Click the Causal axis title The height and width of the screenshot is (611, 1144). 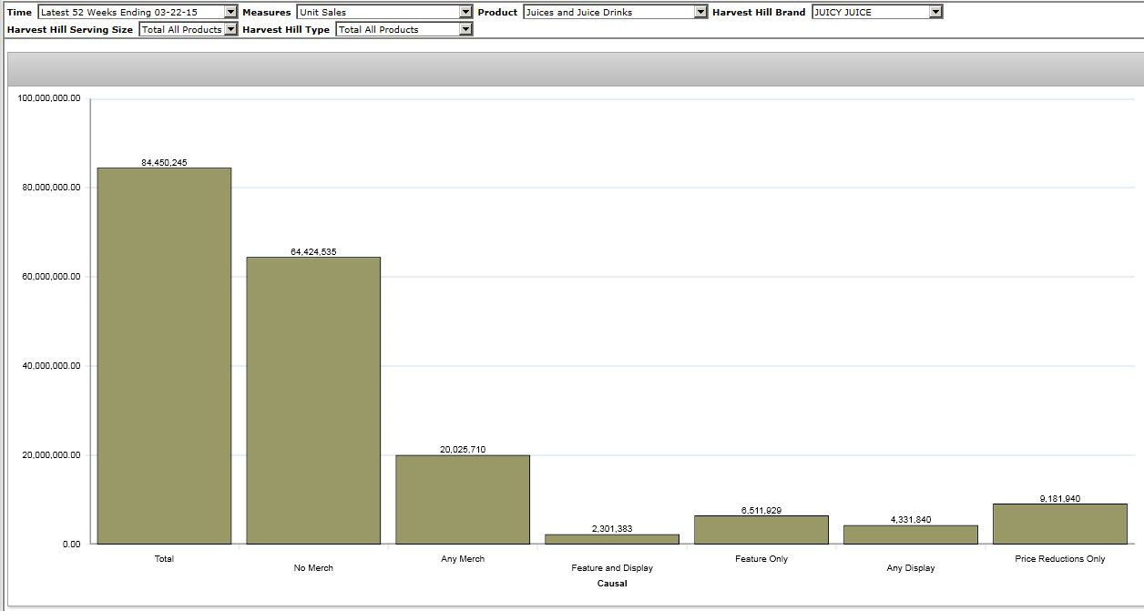coord(612,583)
